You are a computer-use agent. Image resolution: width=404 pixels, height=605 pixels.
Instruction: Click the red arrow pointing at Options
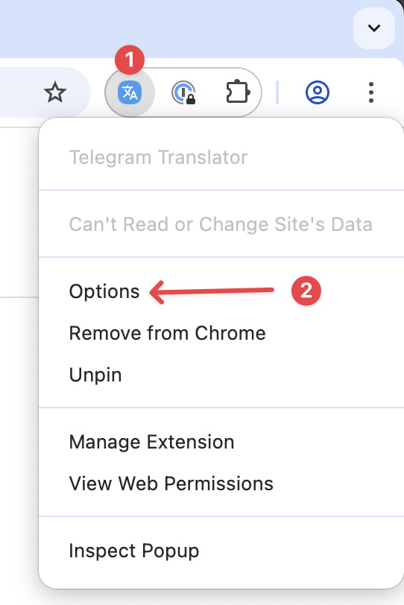[x=212, y=292]
